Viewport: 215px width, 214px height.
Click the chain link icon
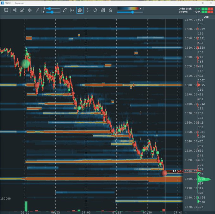[37, 10]
